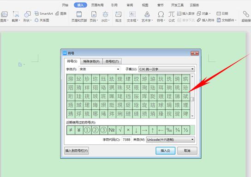Open the 开发工具 ribbon tab
The height and width of the screenshot is (177, 251).
point(177,5)
